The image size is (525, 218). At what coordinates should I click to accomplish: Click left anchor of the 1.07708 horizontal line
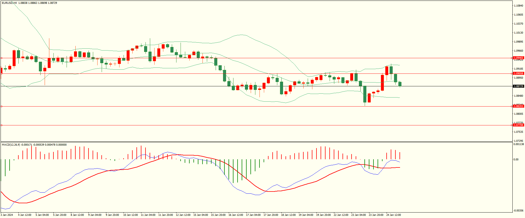coord(1,125)
